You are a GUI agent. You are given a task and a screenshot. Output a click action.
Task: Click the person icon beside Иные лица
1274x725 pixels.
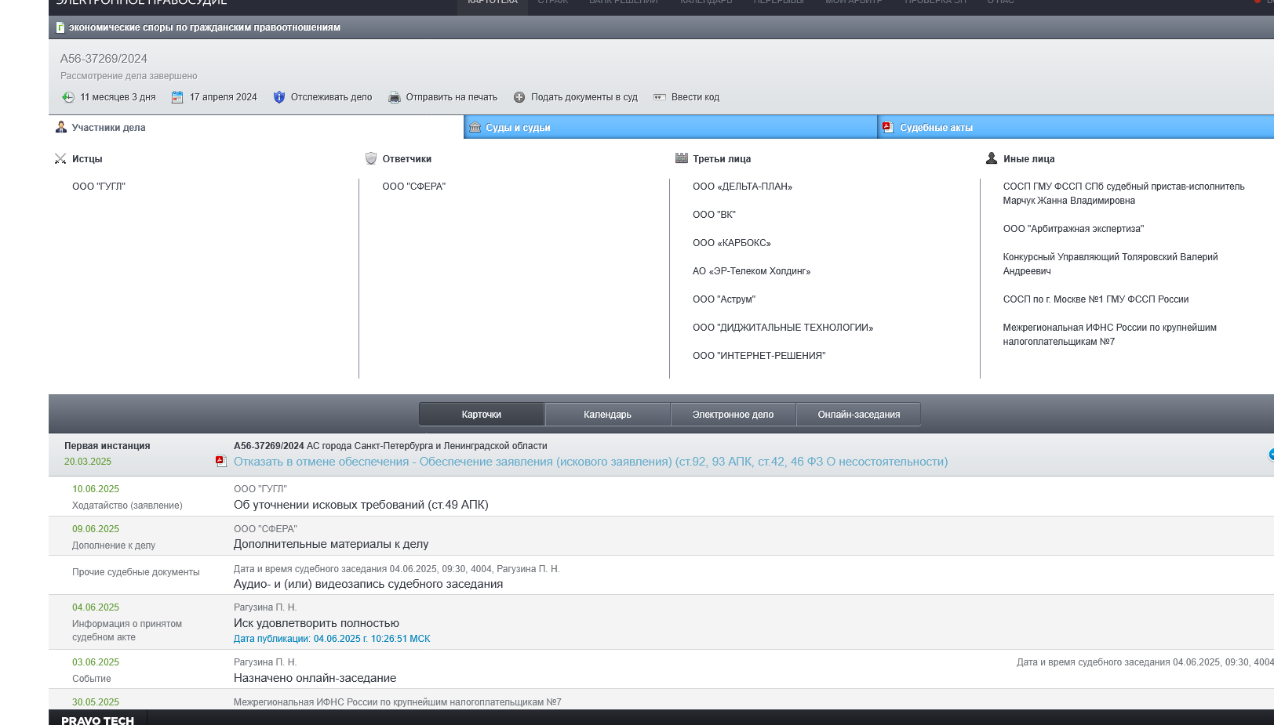point(992,158)
